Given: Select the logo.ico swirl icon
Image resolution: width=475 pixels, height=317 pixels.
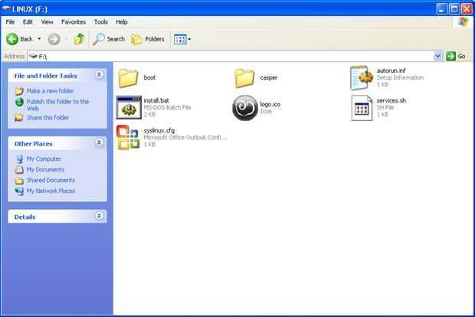Looking at the screenshot, I should pos(245,108).
